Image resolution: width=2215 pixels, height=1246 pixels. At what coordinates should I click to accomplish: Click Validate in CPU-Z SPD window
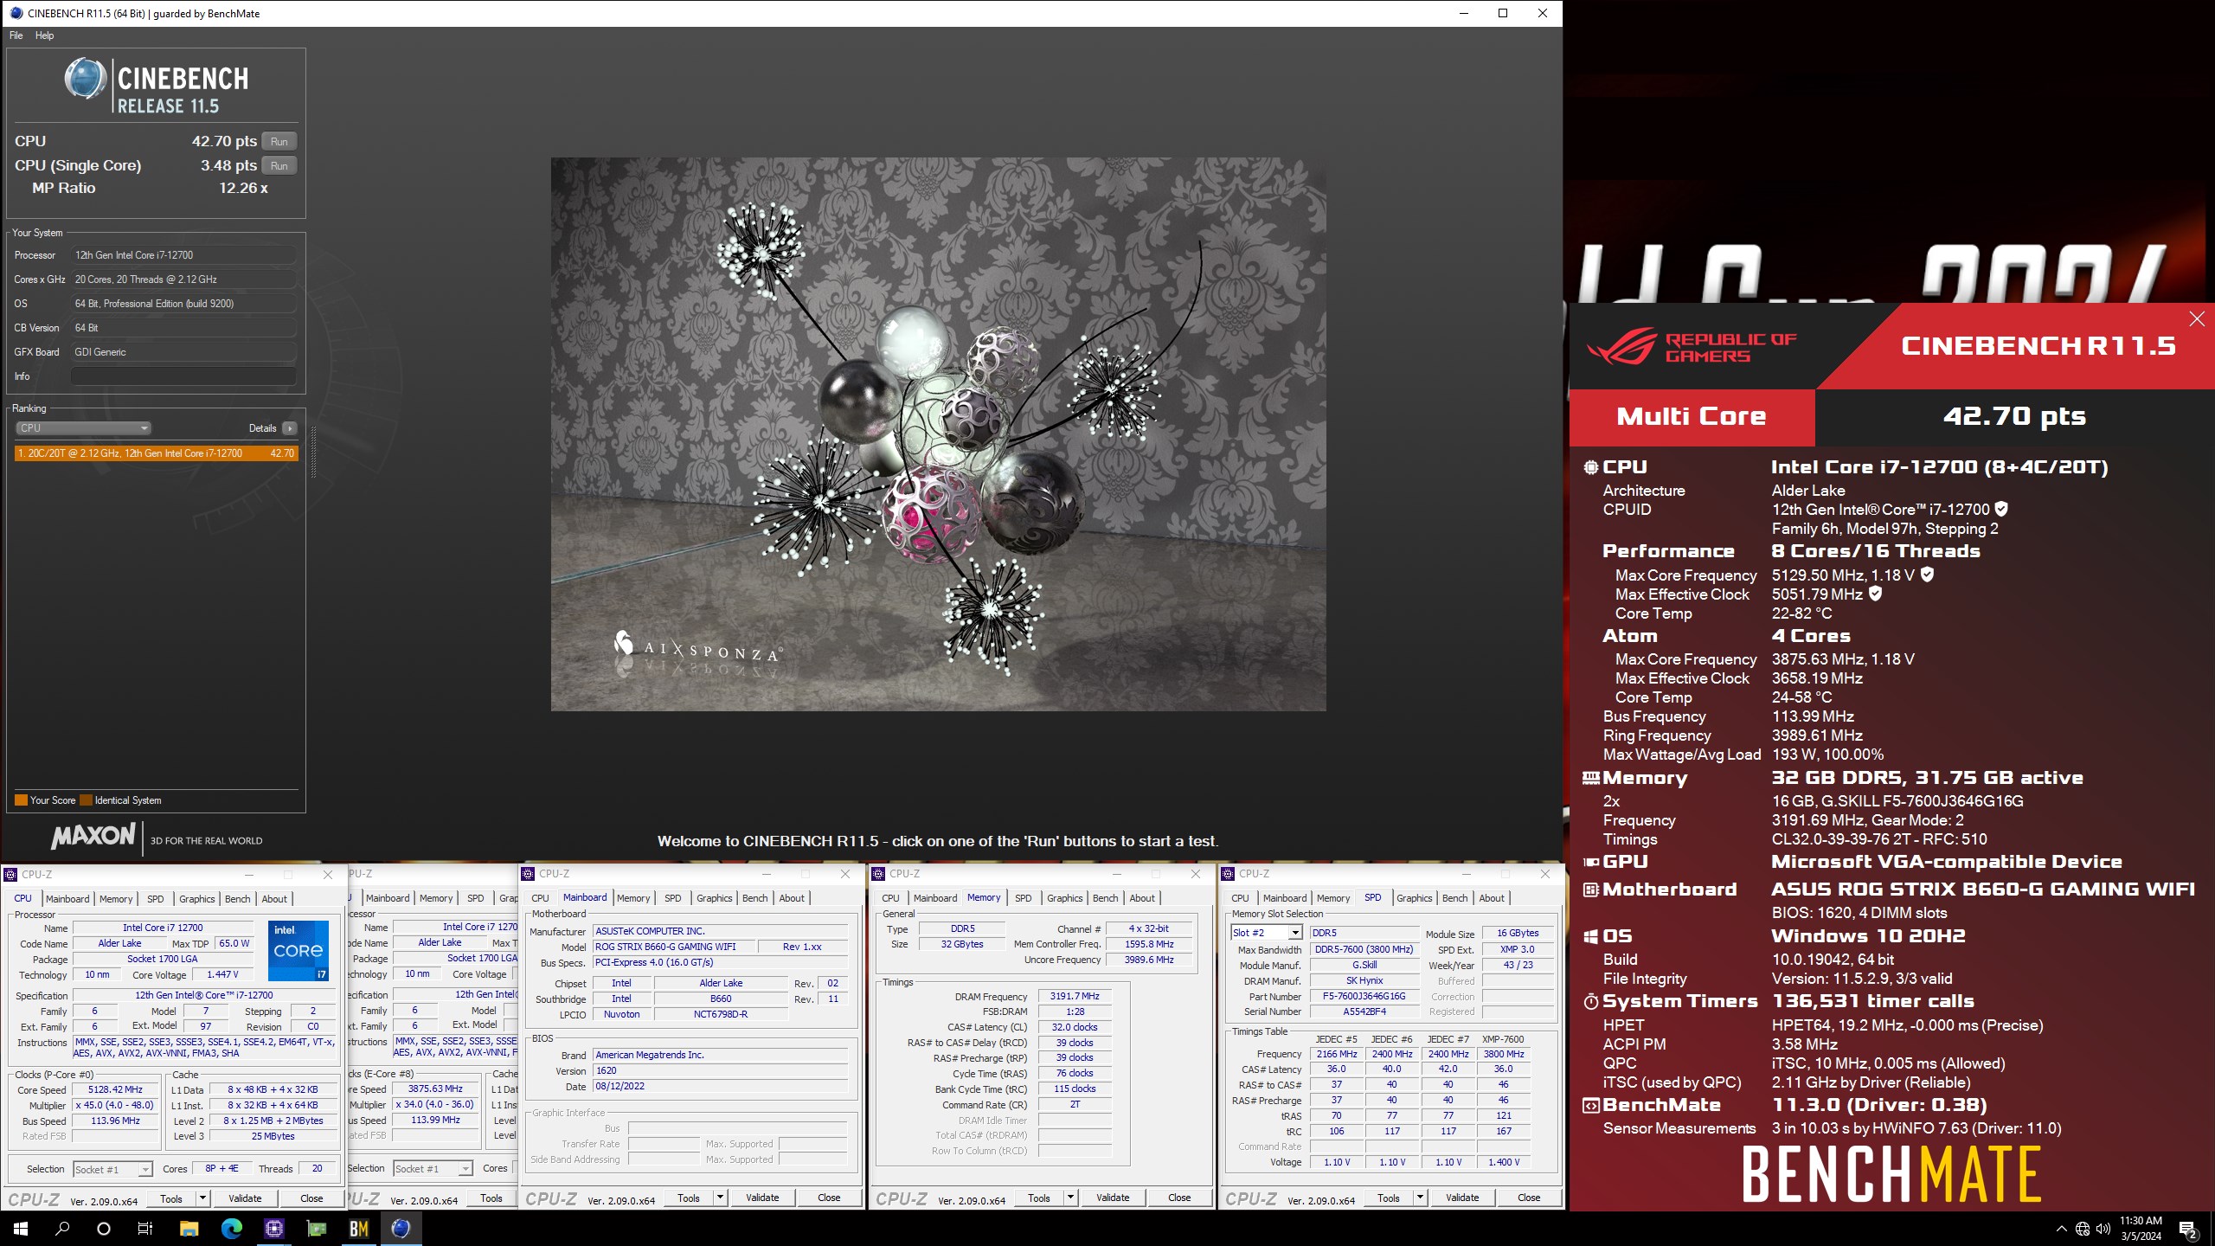pos(1462,1198)
